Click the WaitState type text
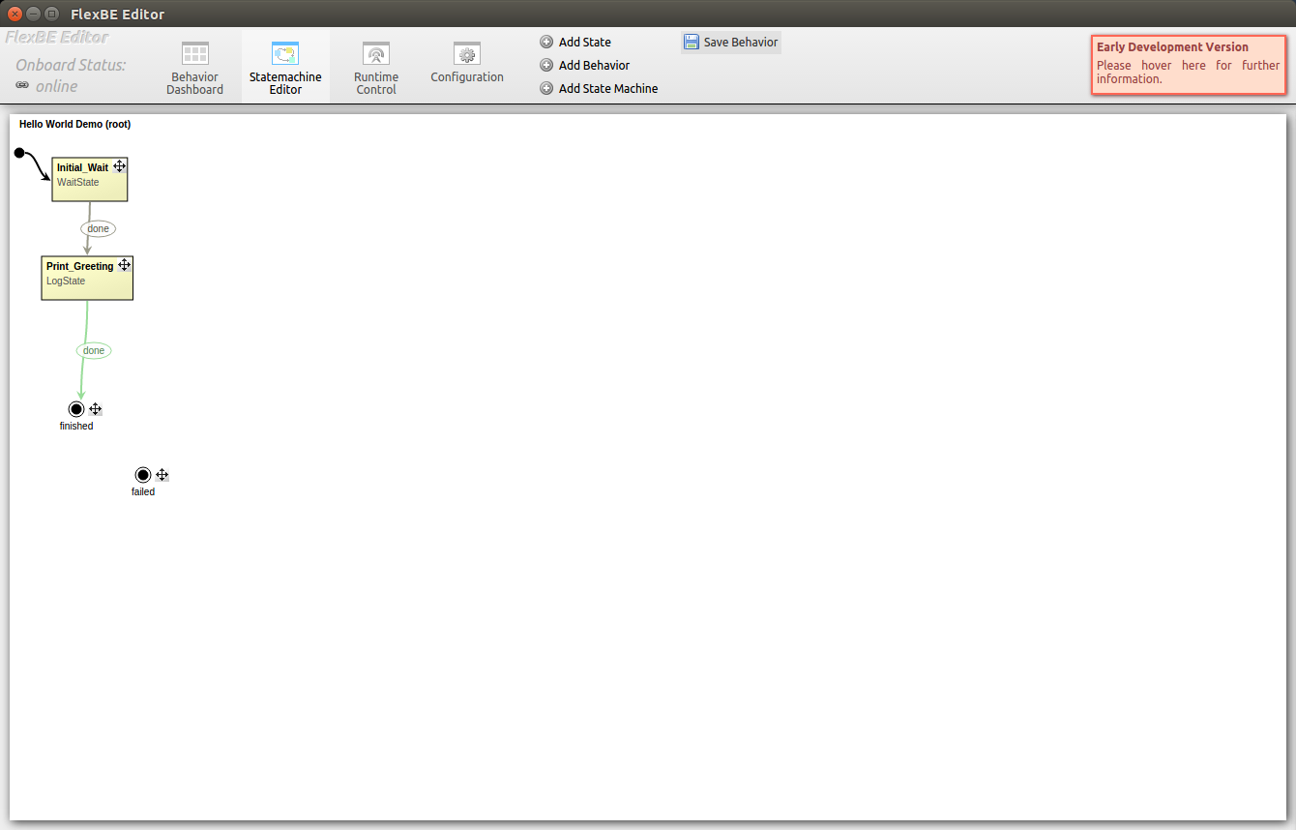The width and height of the screenshot is (1296, 830). 77,182
